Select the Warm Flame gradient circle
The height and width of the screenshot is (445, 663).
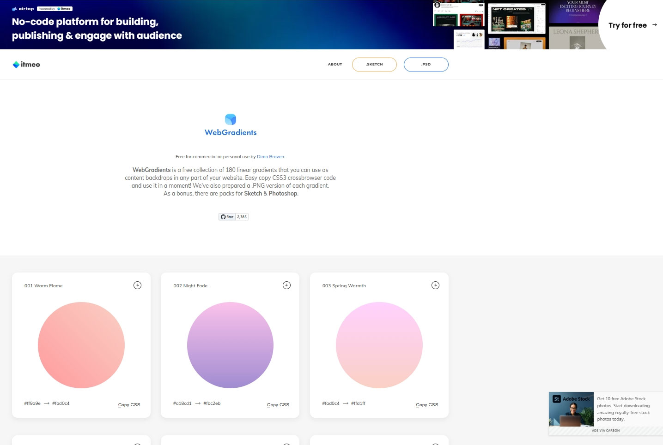pyautogui.click(x=81, y=345)
